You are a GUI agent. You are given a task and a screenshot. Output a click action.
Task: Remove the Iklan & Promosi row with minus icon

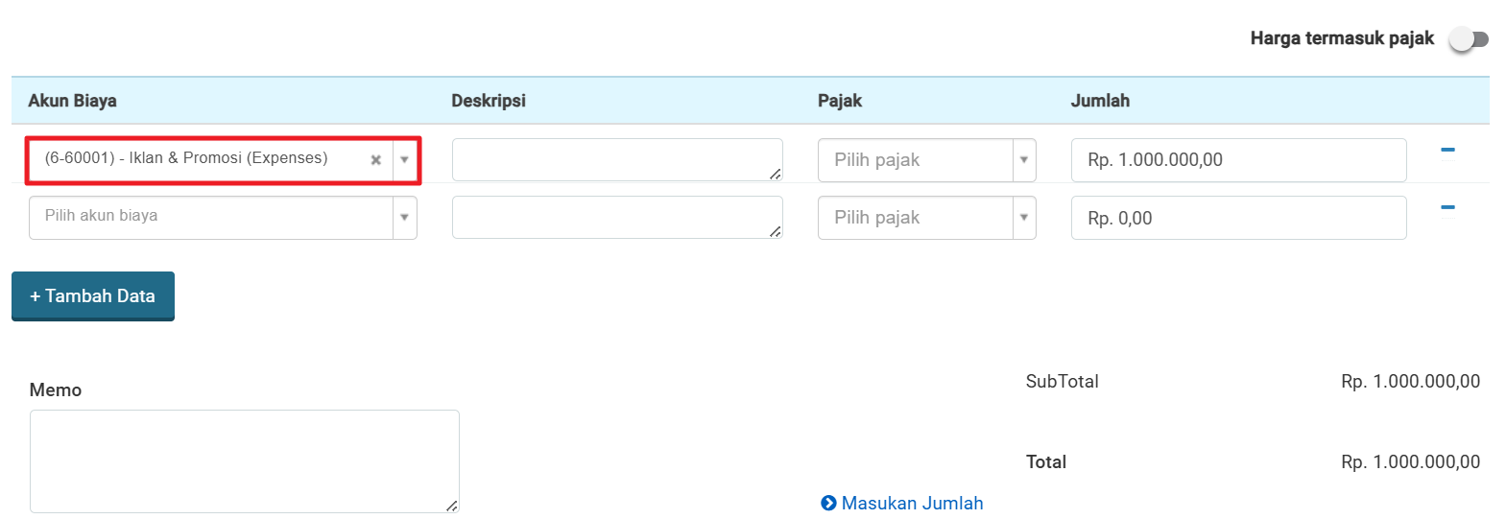coord(1447,150)
